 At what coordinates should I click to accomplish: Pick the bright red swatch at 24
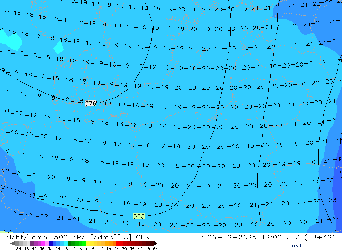pos(118,244)
